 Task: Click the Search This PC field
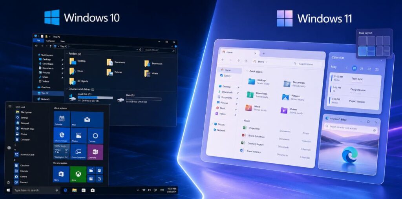point(159,50)
